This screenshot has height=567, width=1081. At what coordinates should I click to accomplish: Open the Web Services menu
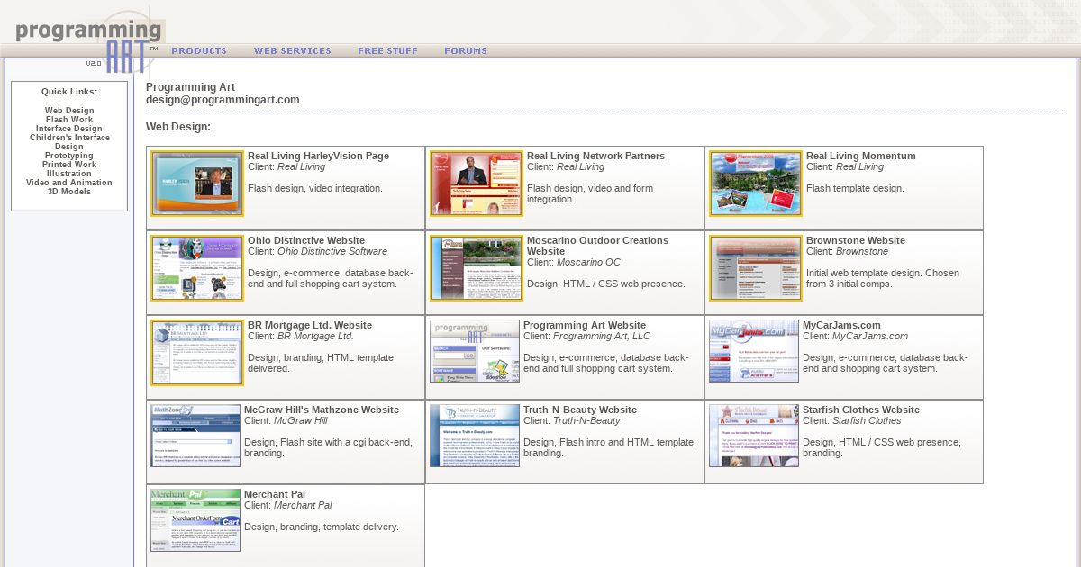click(293, 51)
